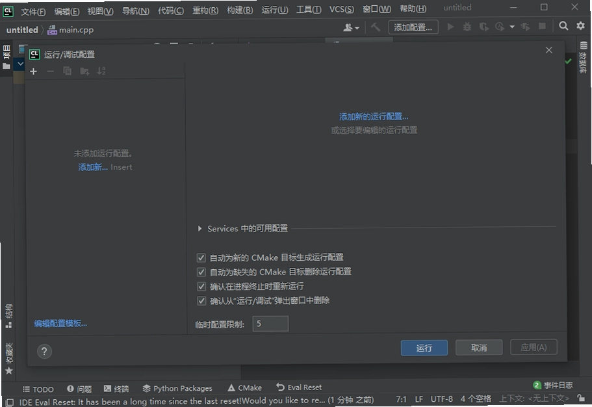
Task: Toggle confirm rerun on process termination checkbox
Action: pyautogui.click(x=201, y=287)
